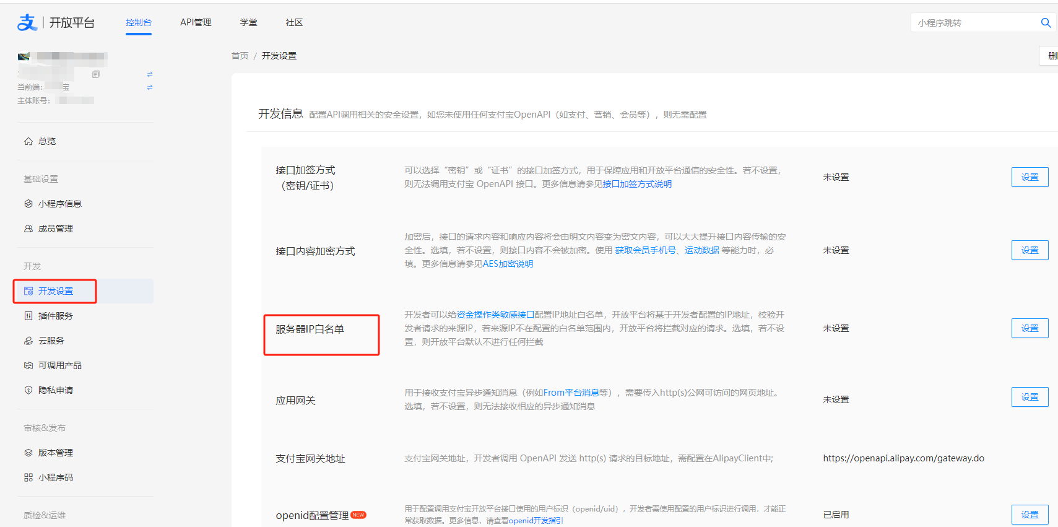Open 总览 via its home icon
The height and width of the screenshot is (527, 1058).
click(x=28, y=141)
